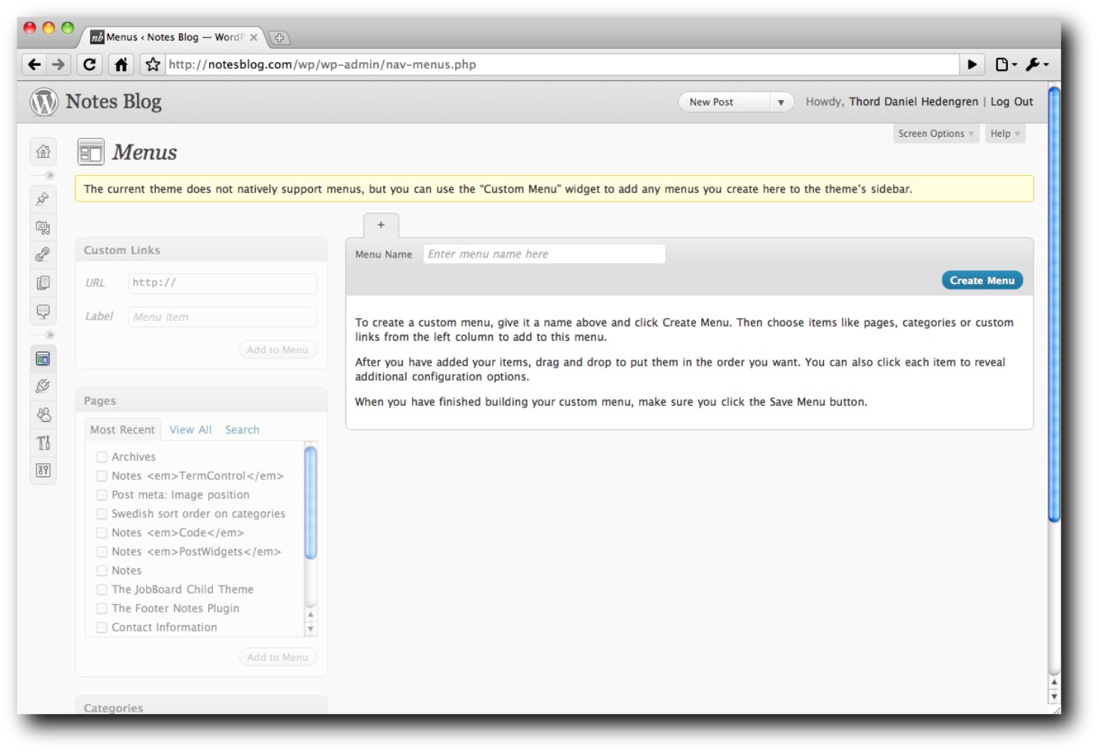Open the Comments bubble icon in sidebar
Viewport: 1098px width, 752px height.
click(x=43, y=311)
